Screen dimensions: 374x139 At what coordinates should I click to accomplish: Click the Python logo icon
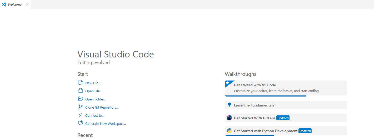point(229,131)
